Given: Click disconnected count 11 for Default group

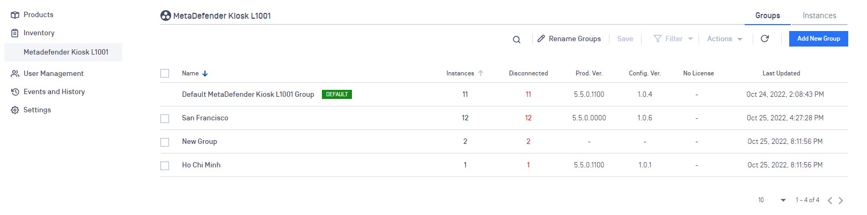Looking at the screenshot, I should (x=528, y=95).
